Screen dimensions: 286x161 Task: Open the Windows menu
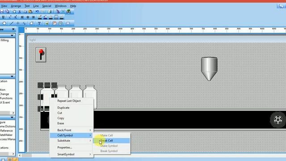[61, 6]
